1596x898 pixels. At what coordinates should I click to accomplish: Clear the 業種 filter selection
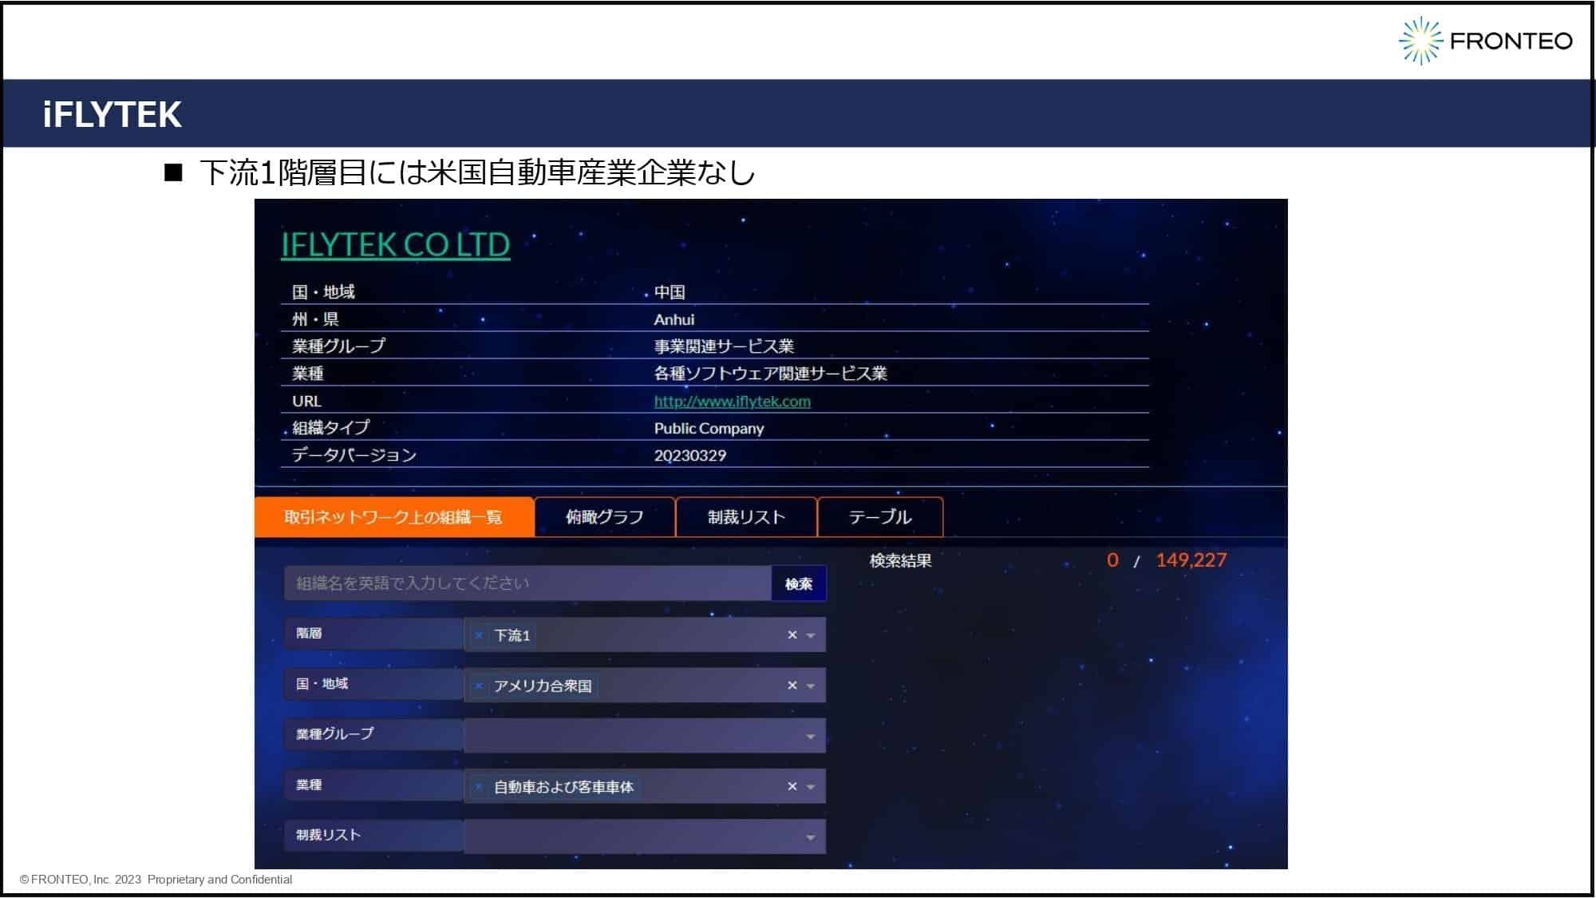(792, 787)
